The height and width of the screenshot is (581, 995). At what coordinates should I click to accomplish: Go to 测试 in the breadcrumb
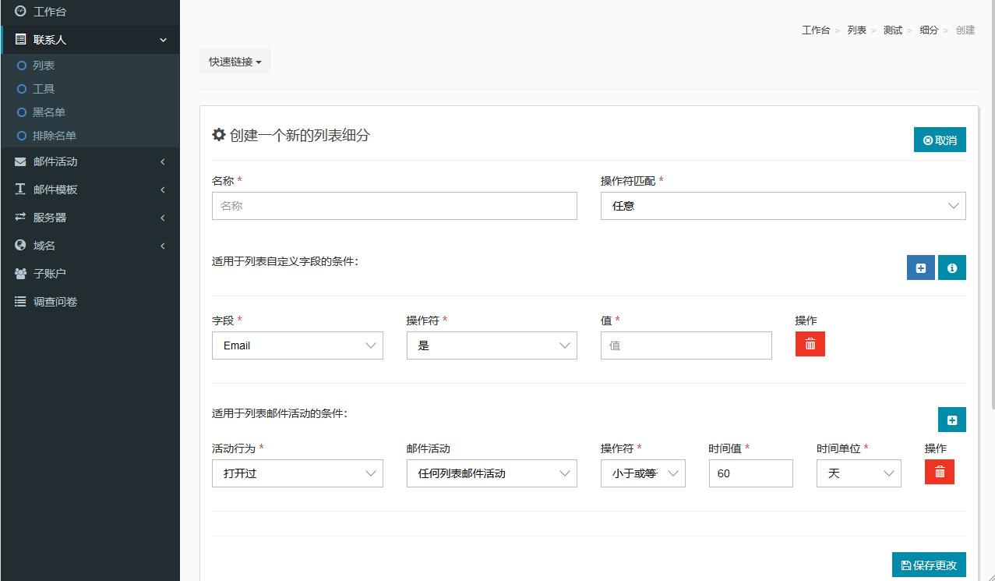pyautogui.click(x=893, y=30)
